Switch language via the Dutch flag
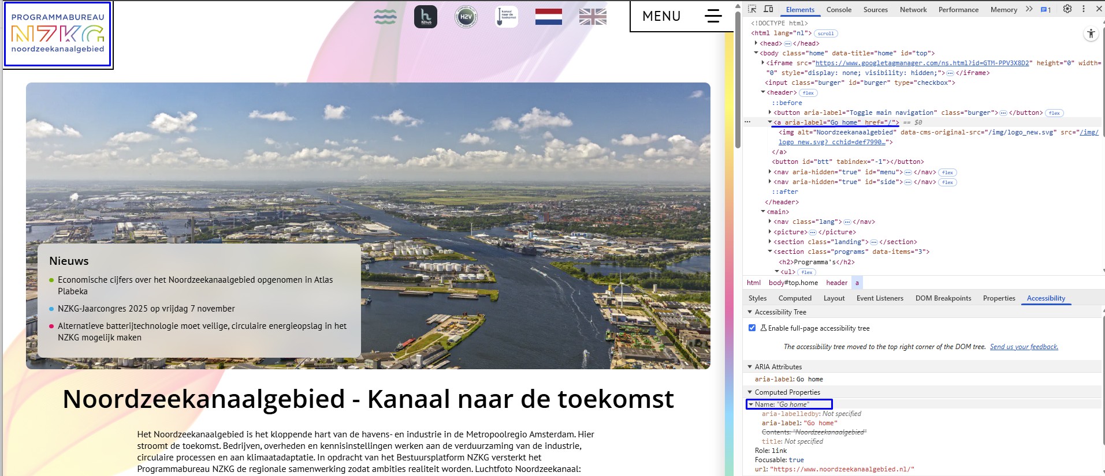Viewport: 1105px width, 476px height. coord(548,17)
